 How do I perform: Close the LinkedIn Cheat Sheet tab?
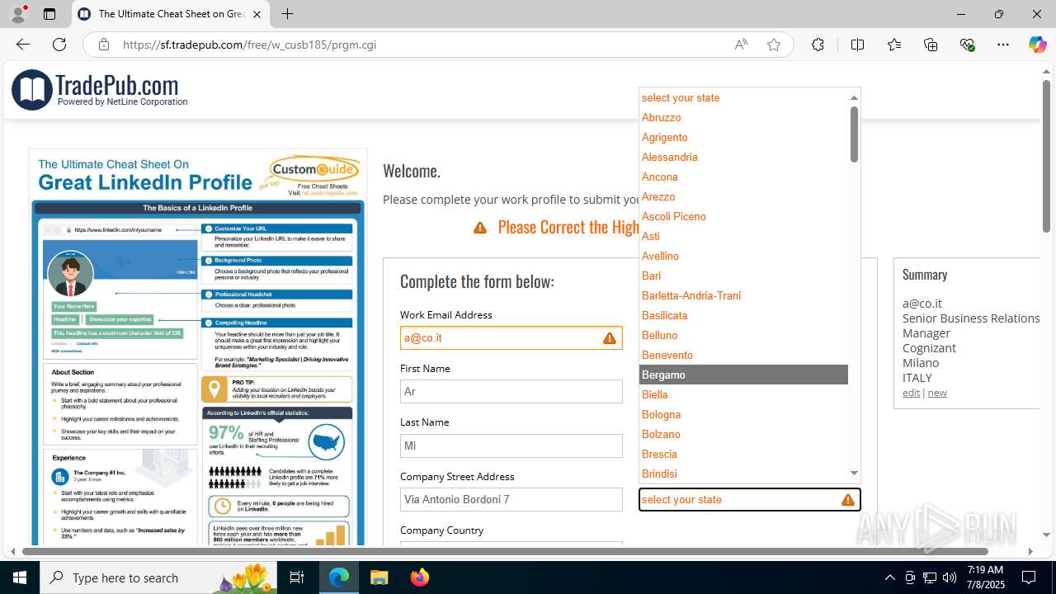[x=257, y=14]
